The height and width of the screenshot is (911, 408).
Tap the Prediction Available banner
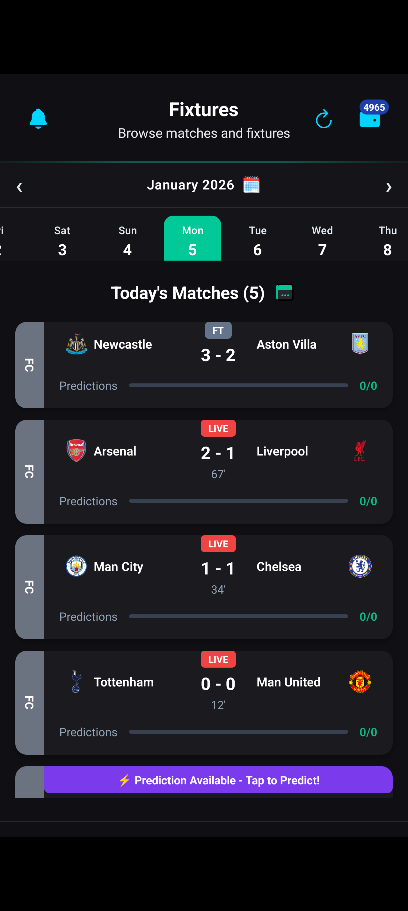pos(218,780)
